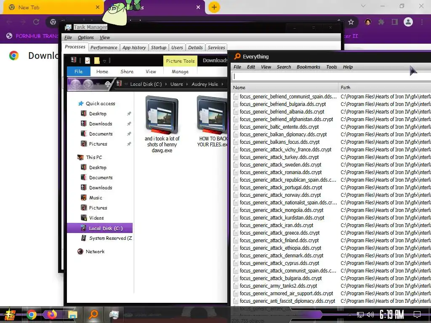
Task: Click pin icon next to Quick access Desktop
Action: pyautogui.click(x=129, y=114)
